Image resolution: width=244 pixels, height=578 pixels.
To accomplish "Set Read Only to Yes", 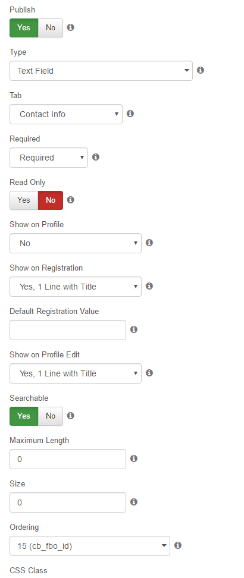I will pyautogui.click(x=24, y=200).
